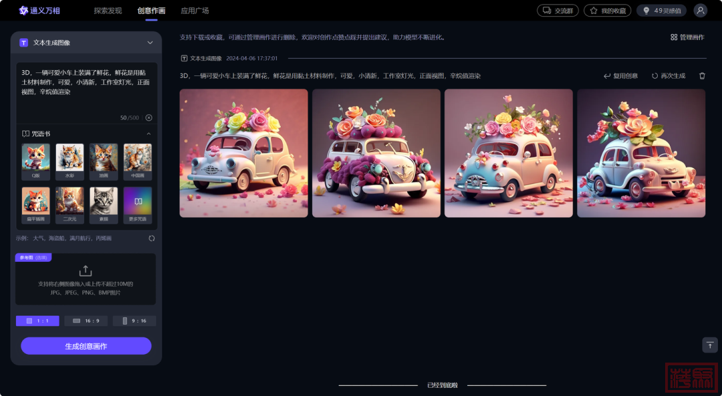Click the scroll-to-top arrow button
The image size is (722, 396).
pos(709,345)
